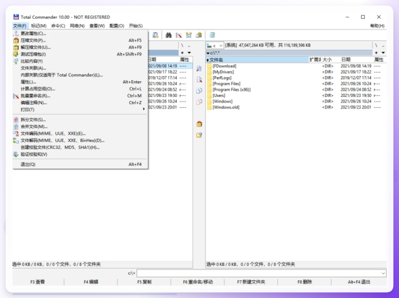The image size is (399, 298).
Task: Focus the c:\> command line input
Action: [x=259, y=274]
